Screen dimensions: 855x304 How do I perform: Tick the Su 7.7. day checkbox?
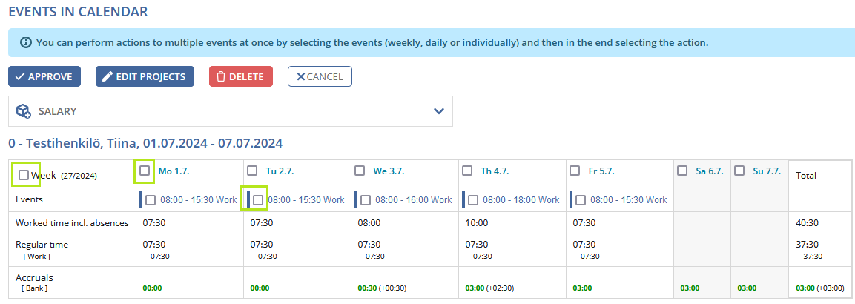[x=739, y=171]
